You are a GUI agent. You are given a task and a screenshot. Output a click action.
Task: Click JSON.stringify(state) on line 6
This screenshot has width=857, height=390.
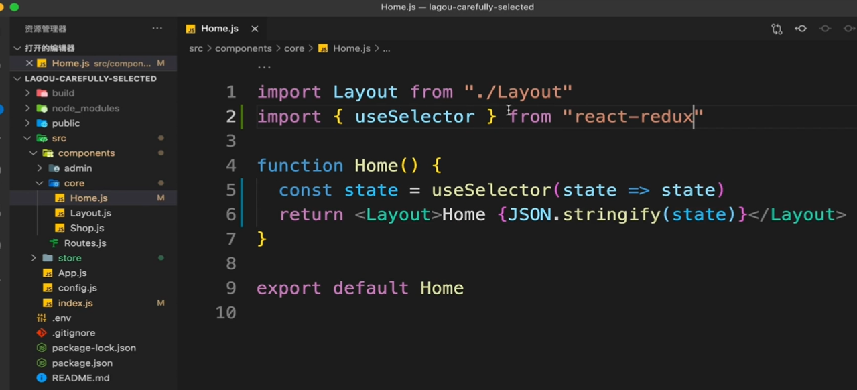[x=622, y=214]
